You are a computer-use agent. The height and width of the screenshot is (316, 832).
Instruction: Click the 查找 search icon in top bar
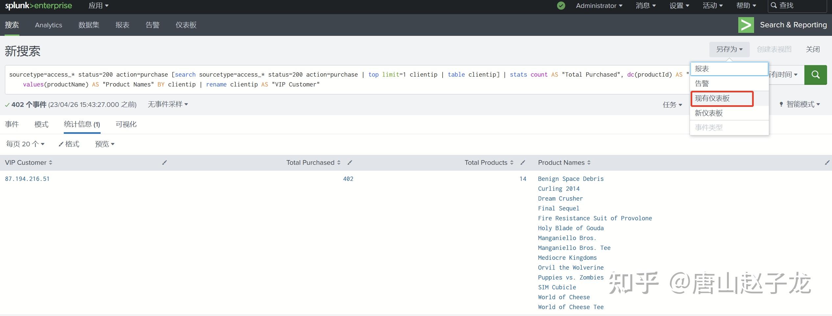point(773,5)
